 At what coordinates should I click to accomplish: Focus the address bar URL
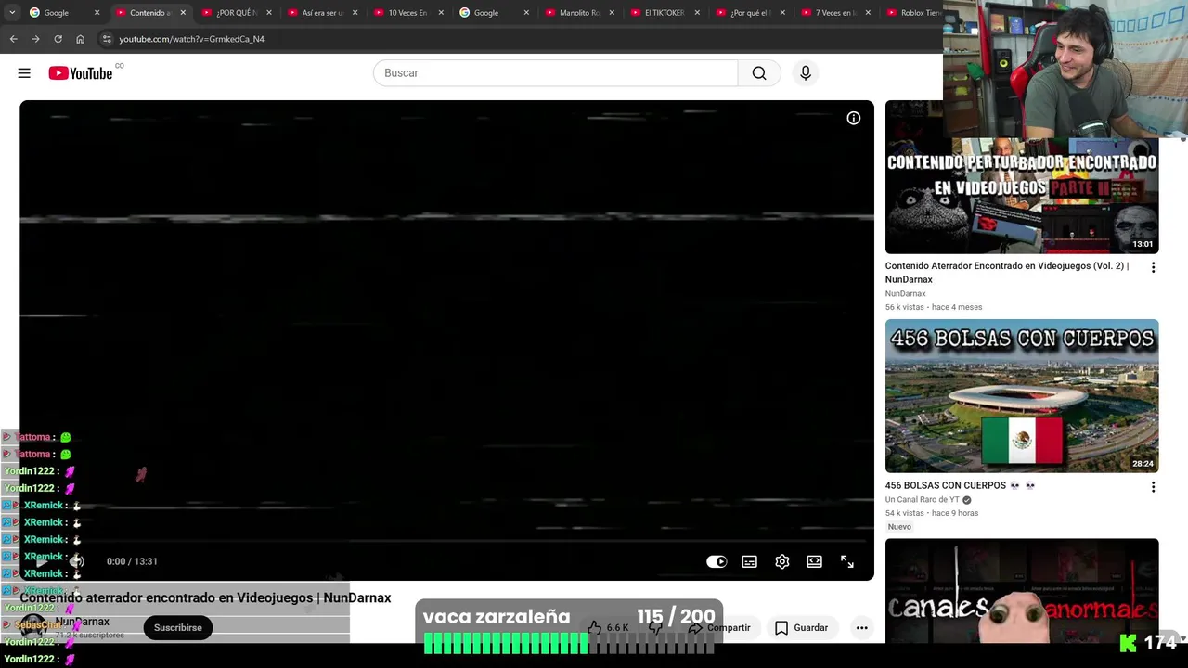point(192,39)
